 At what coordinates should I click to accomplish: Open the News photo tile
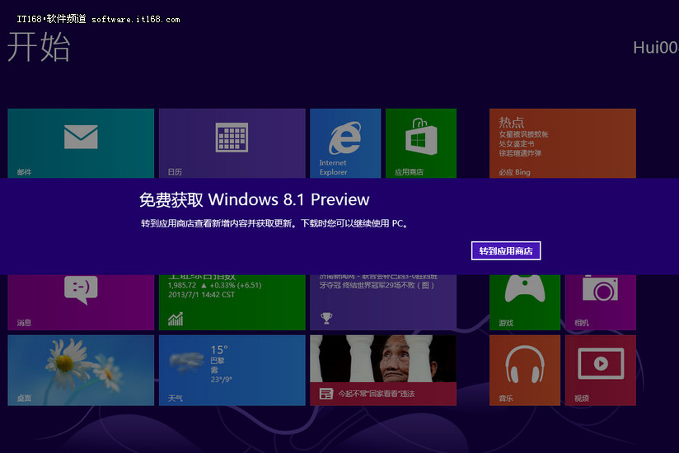pyautogui.click(x=383, y=371)
